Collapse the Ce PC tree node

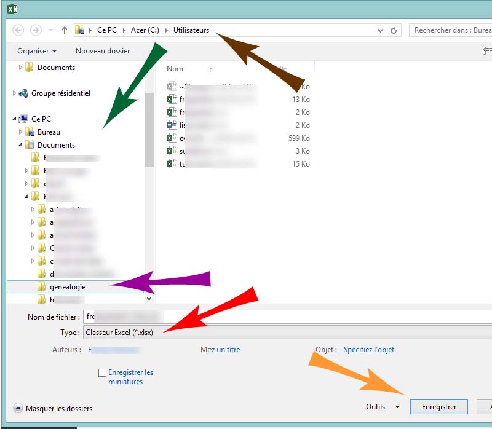click(14, 119)
